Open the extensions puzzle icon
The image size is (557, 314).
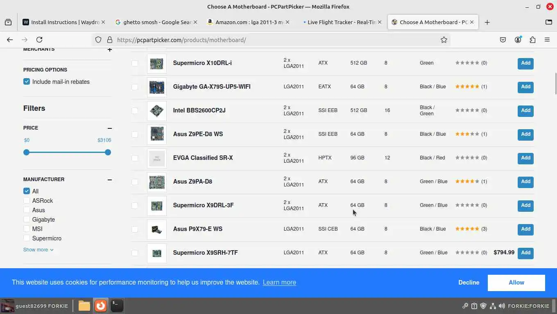coord(532,40)
